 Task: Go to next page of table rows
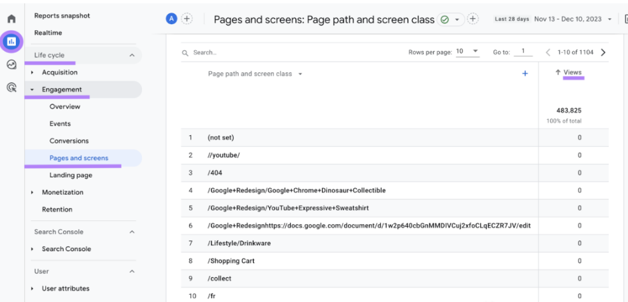tap(604, 52)
